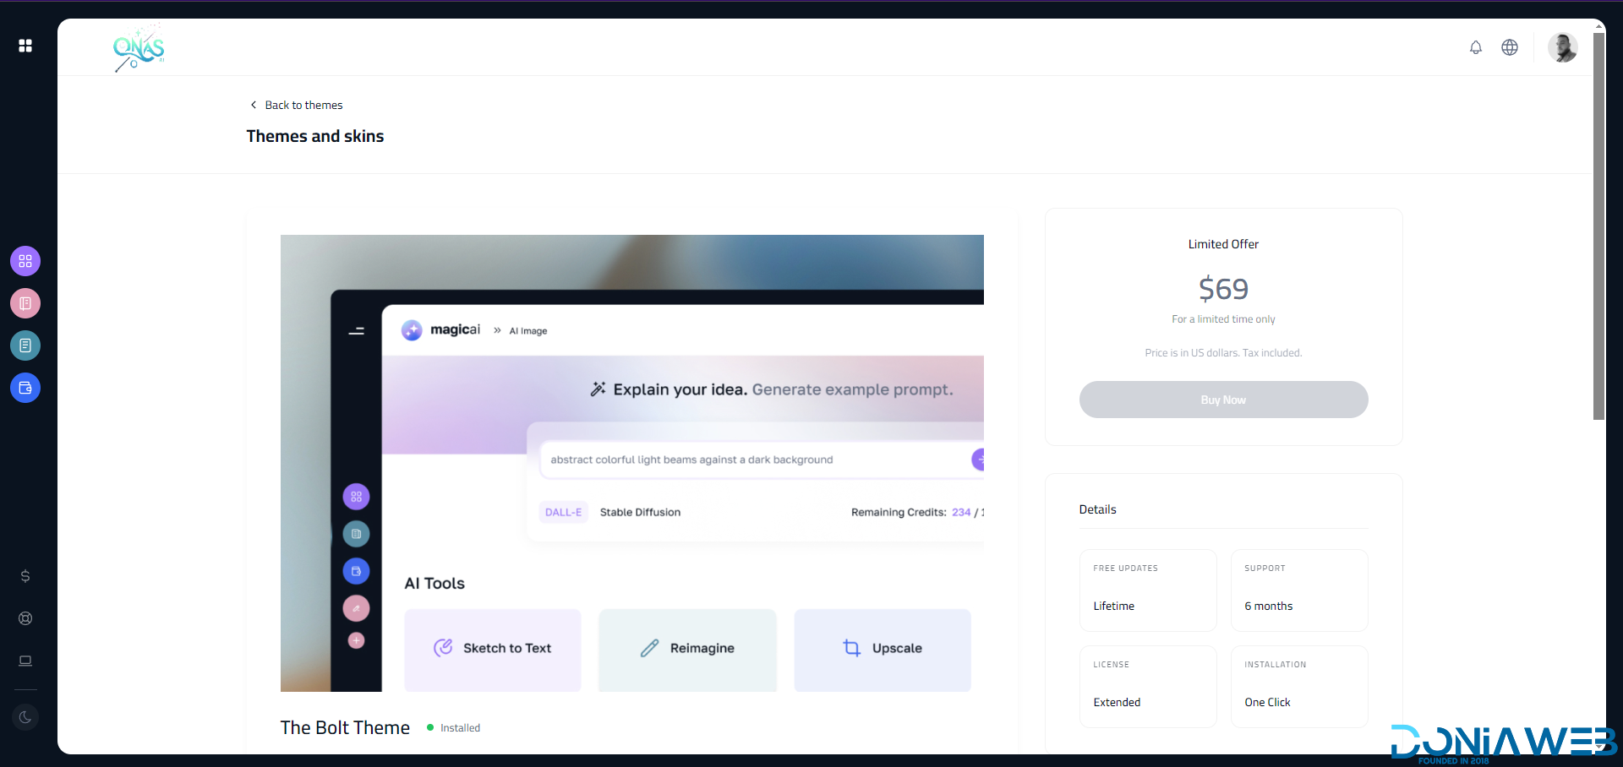Click the License Extended detail card
Screen dimensions: 1623x767
click(1147, 686)
